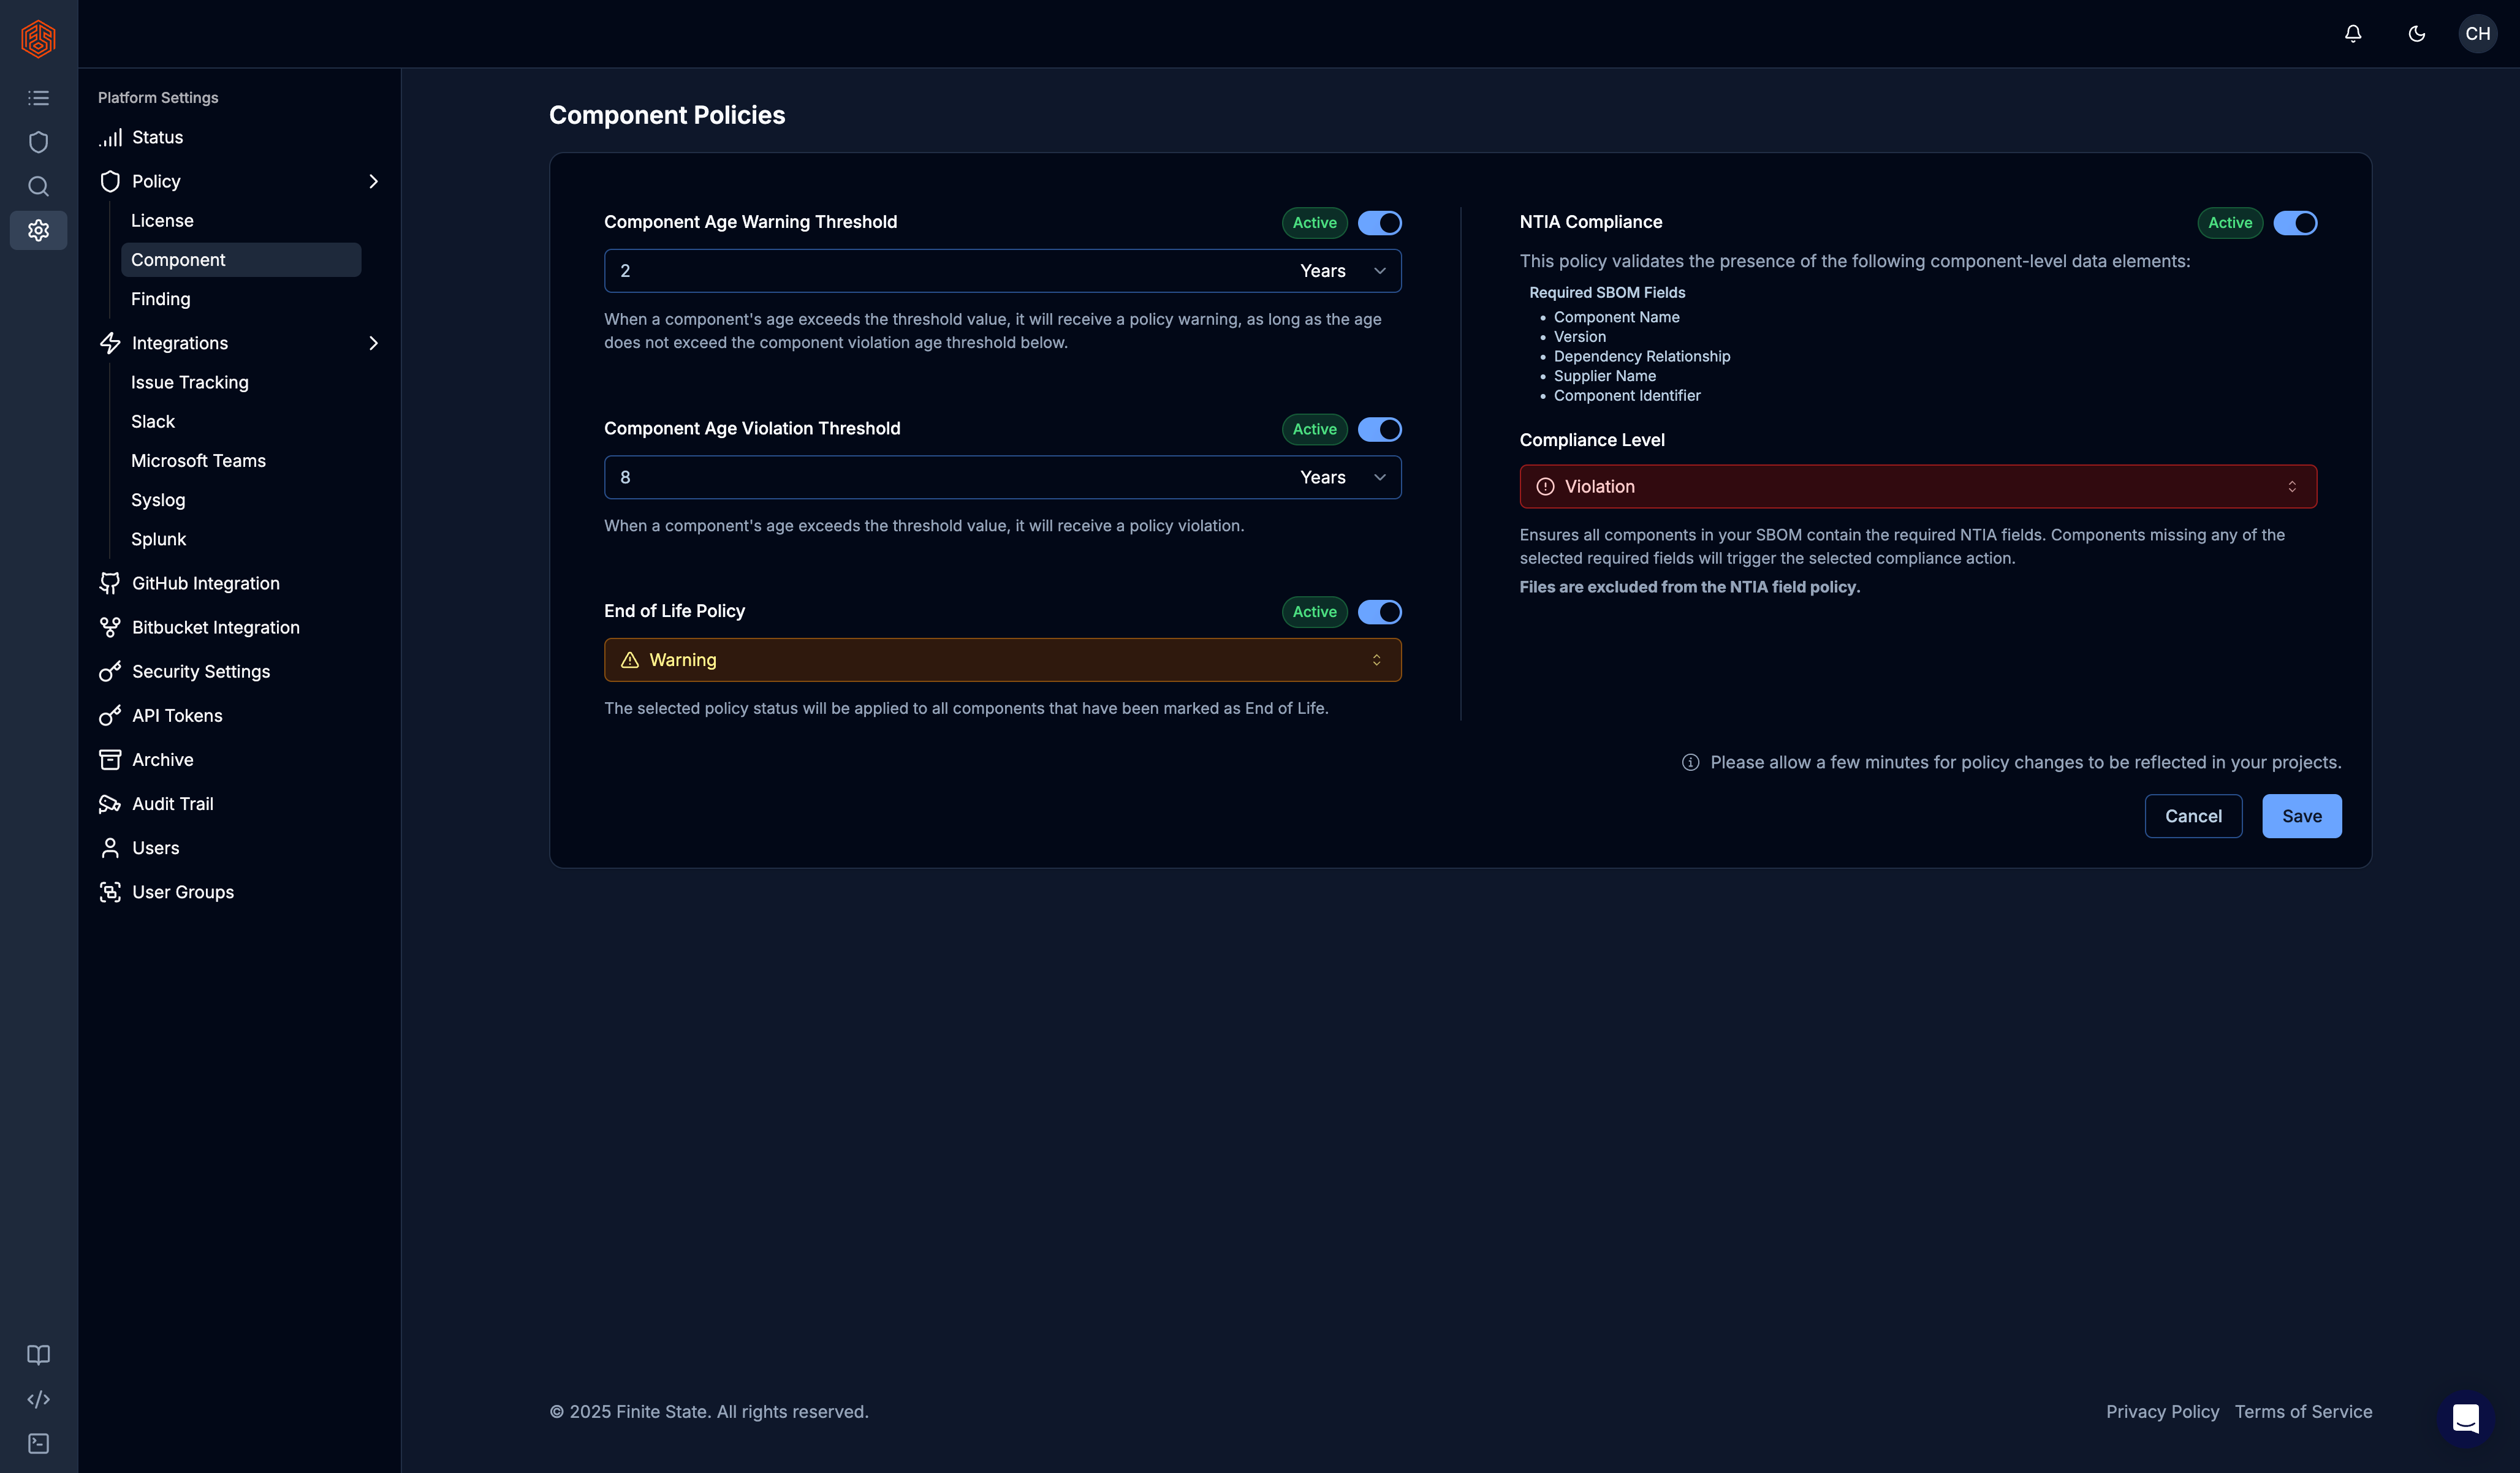Click the code brackets icon in rail
This screenshot has height=1473, width=2520.
38,1399
